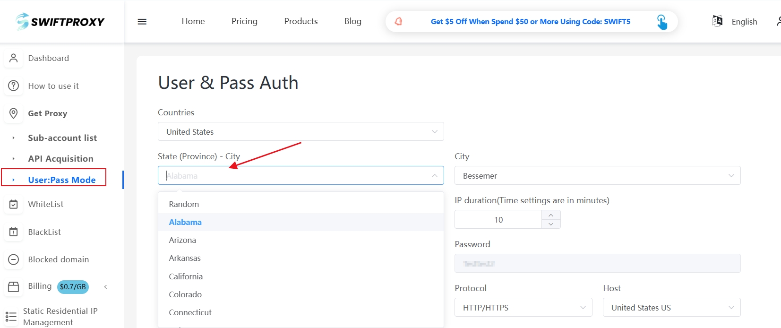Click the Get Proxy location pin icon
Image resolution: width=781 pixels, height=328 pixels.
(x=14, y=113)
